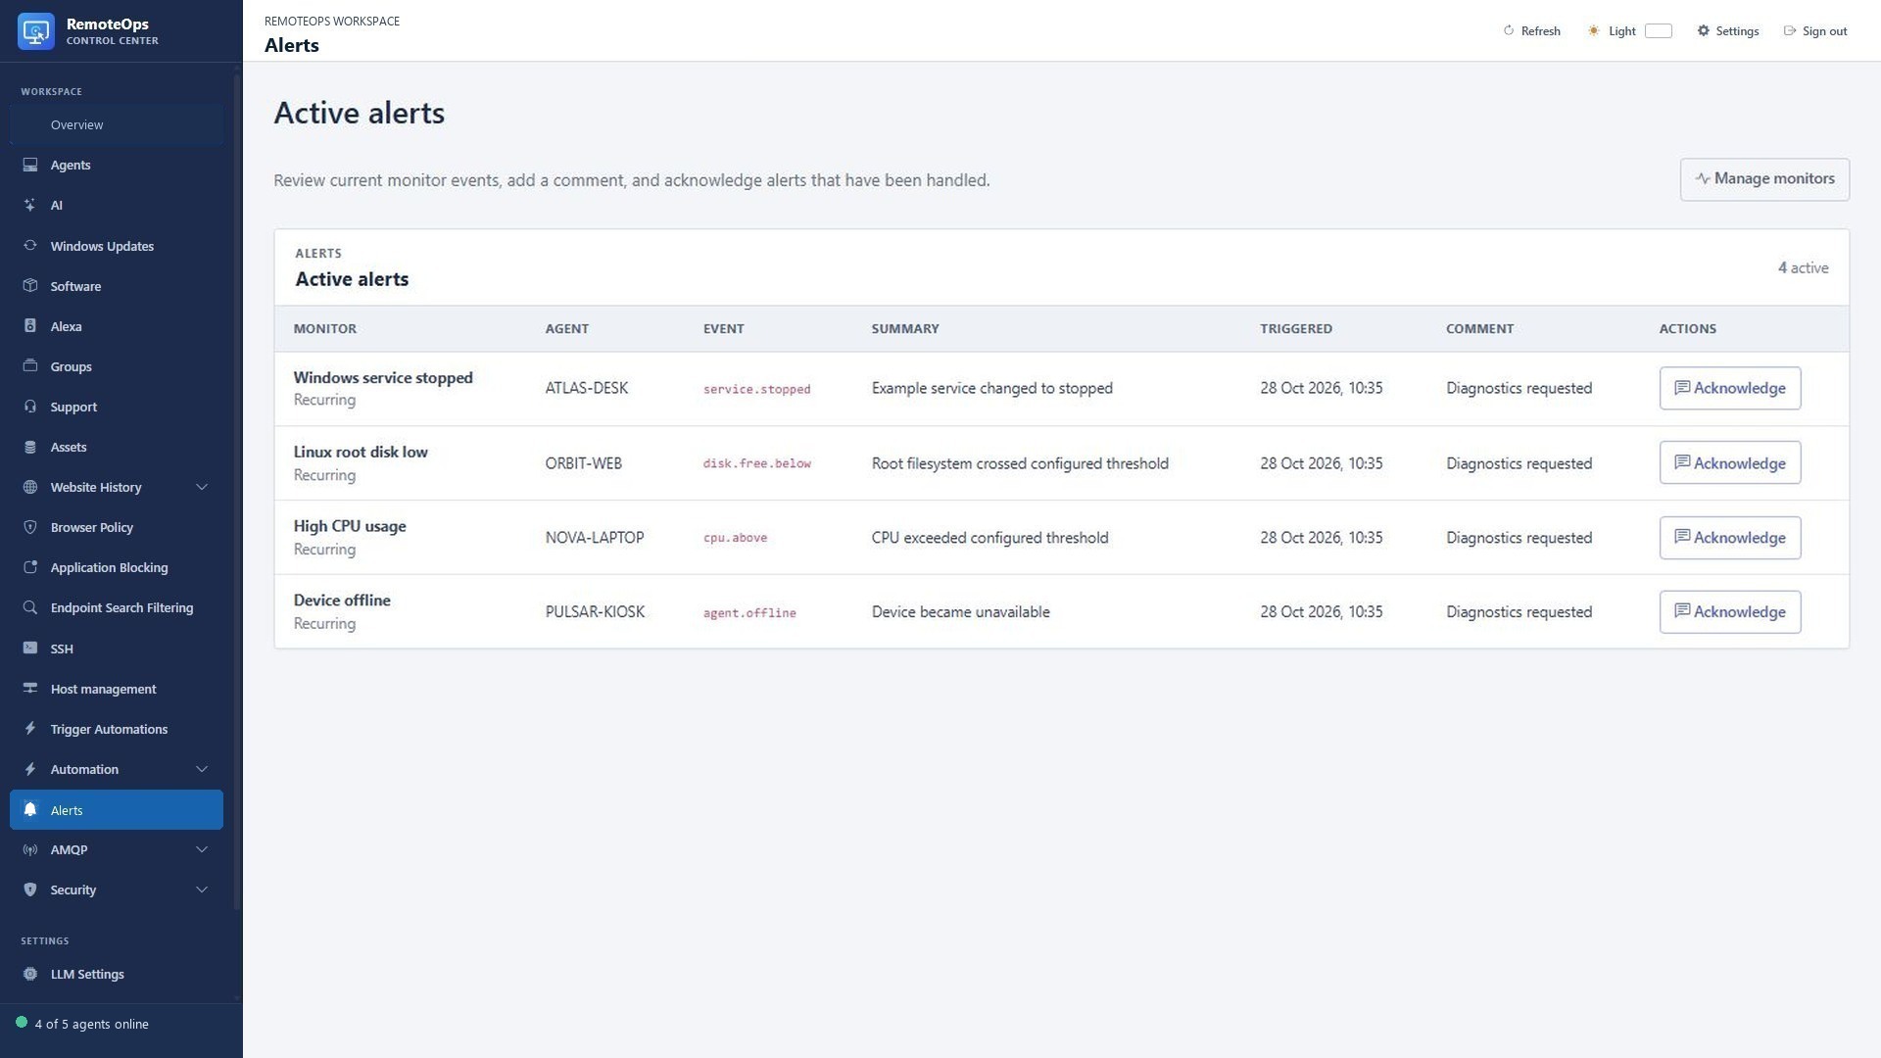Click the AI sparkle icon

click(30, 205)
